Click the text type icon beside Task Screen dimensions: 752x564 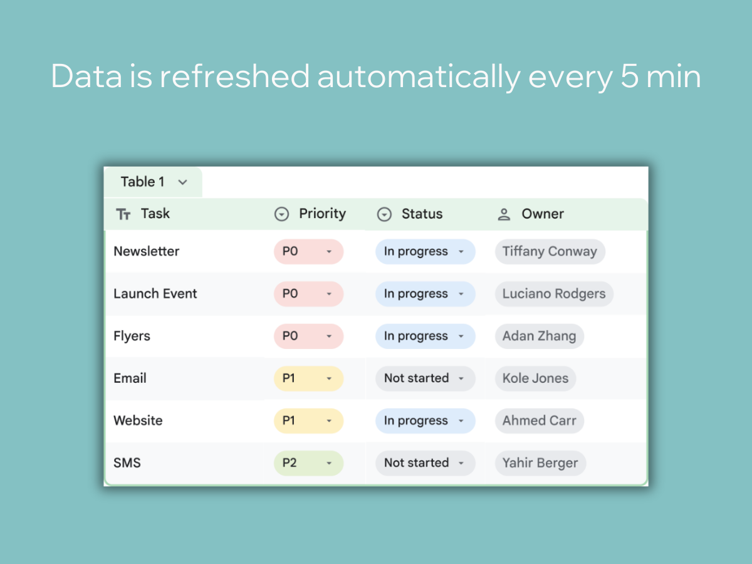tap(123, 214)
